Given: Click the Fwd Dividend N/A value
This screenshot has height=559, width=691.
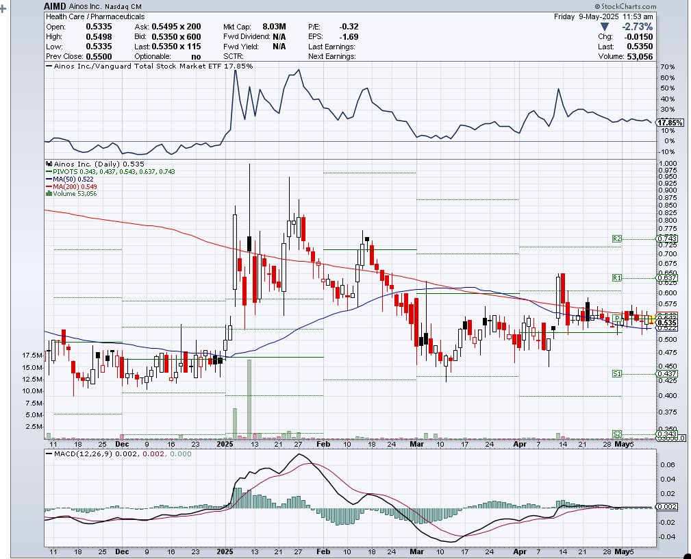Looking at the screenshot, I should [x=279, y=37].
